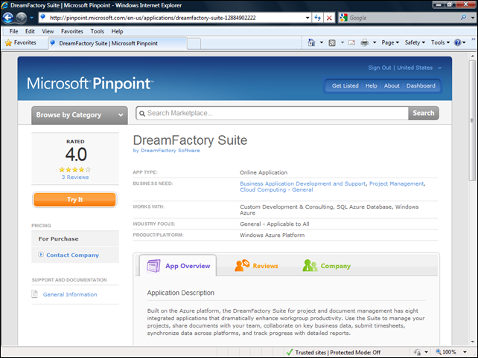Click the Print icon
The height and width of the screenshot is (358, 478).
[365, 42]
